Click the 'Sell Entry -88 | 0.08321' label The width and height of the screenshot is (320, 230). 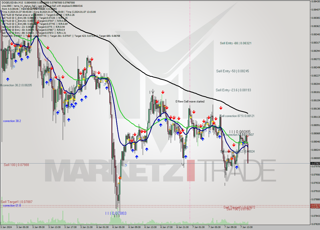coord(235,43)
